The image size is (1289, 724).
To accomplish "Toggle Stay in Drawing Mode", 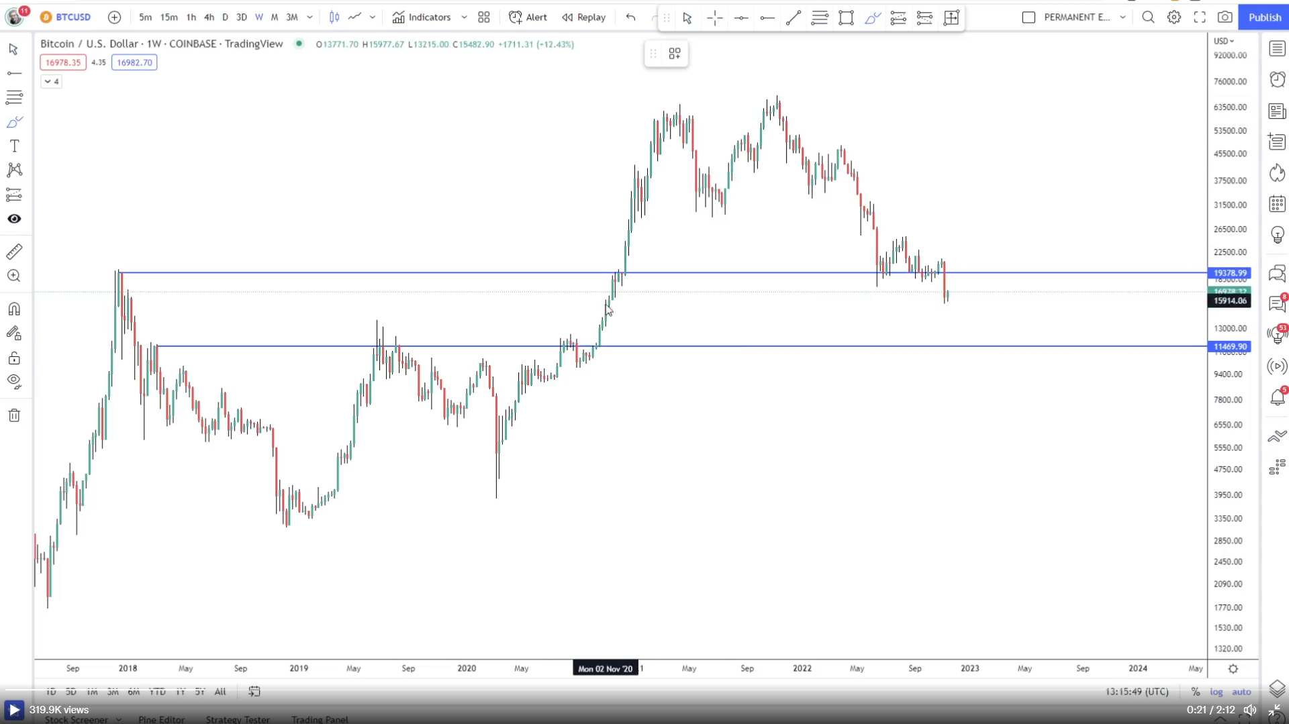I will (14, 333).
